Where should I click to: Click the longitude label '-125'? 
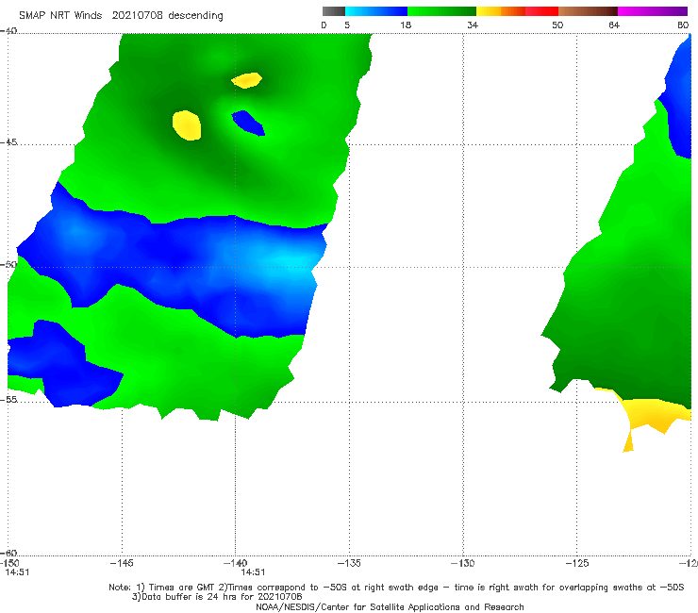(576, 563)
